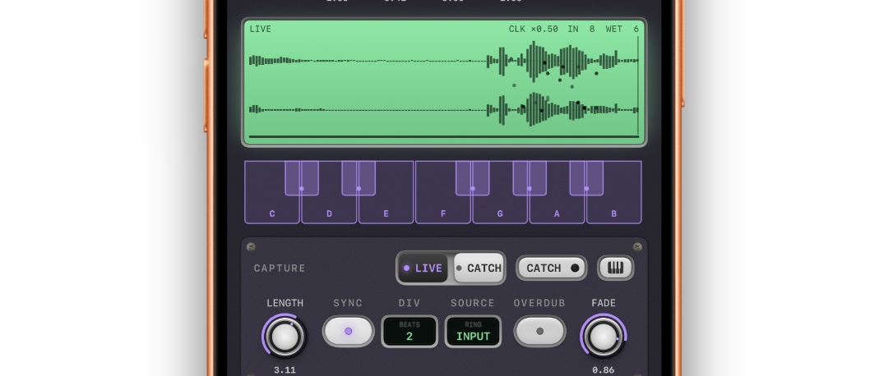This screenshot has height=376, width=888.
Task: Click the green waveform display
Action: pos(444,83)
